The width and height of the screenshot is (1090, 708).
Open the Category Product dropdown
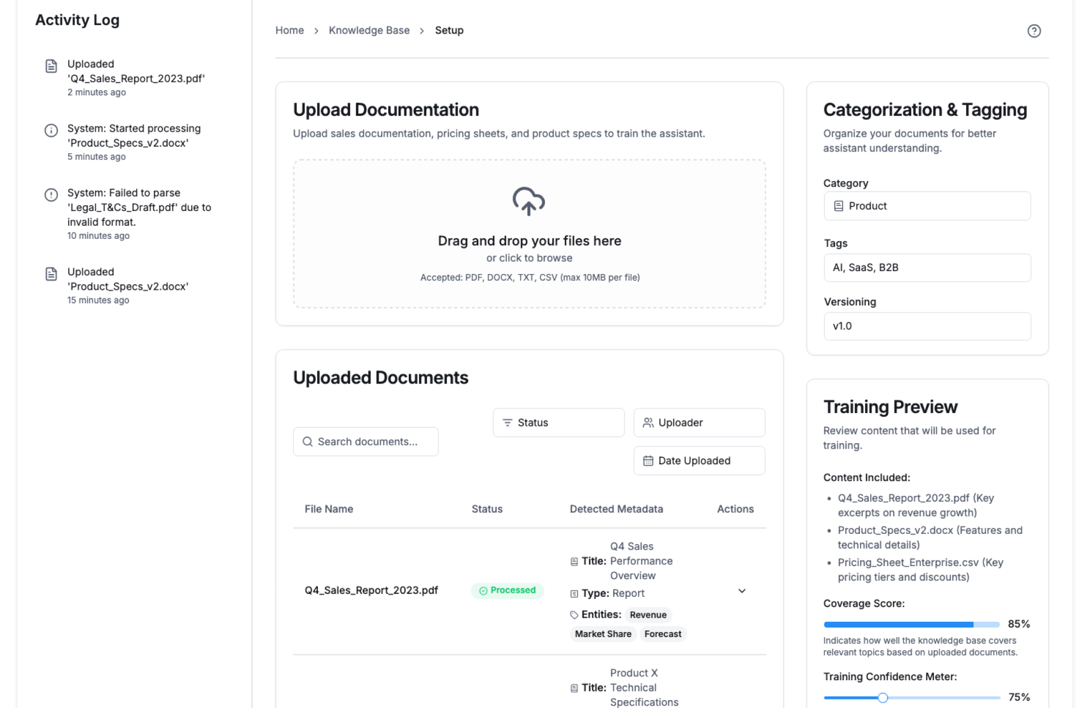[927, 206]
